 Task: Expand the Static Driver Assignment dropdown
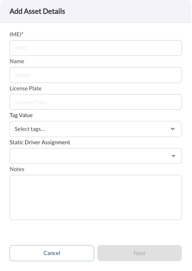pos(96,156)
